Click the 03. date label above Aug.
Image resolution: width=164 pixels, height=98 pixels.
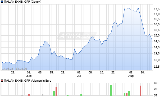coord(131,72)
